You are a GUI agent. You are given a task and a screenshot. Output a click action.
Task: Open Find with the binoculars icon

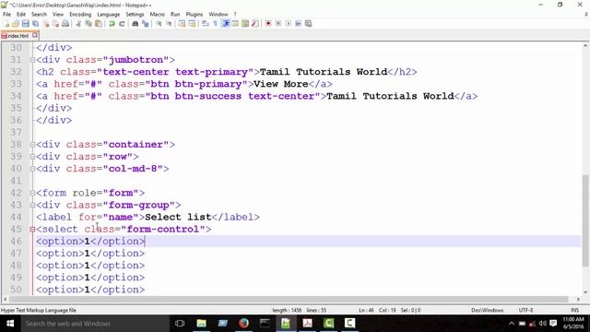(x=135, y=24)
